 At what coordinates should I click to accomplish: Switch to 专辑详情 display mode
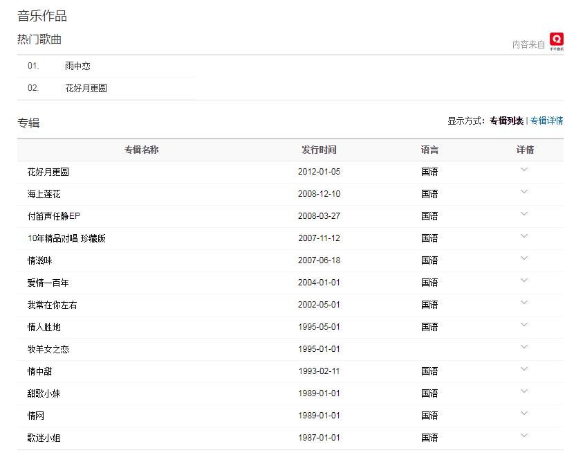(546, 121)
